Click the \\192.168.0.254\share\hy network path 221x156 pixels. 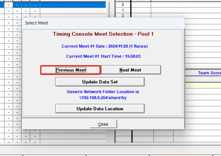pos(103,97)
